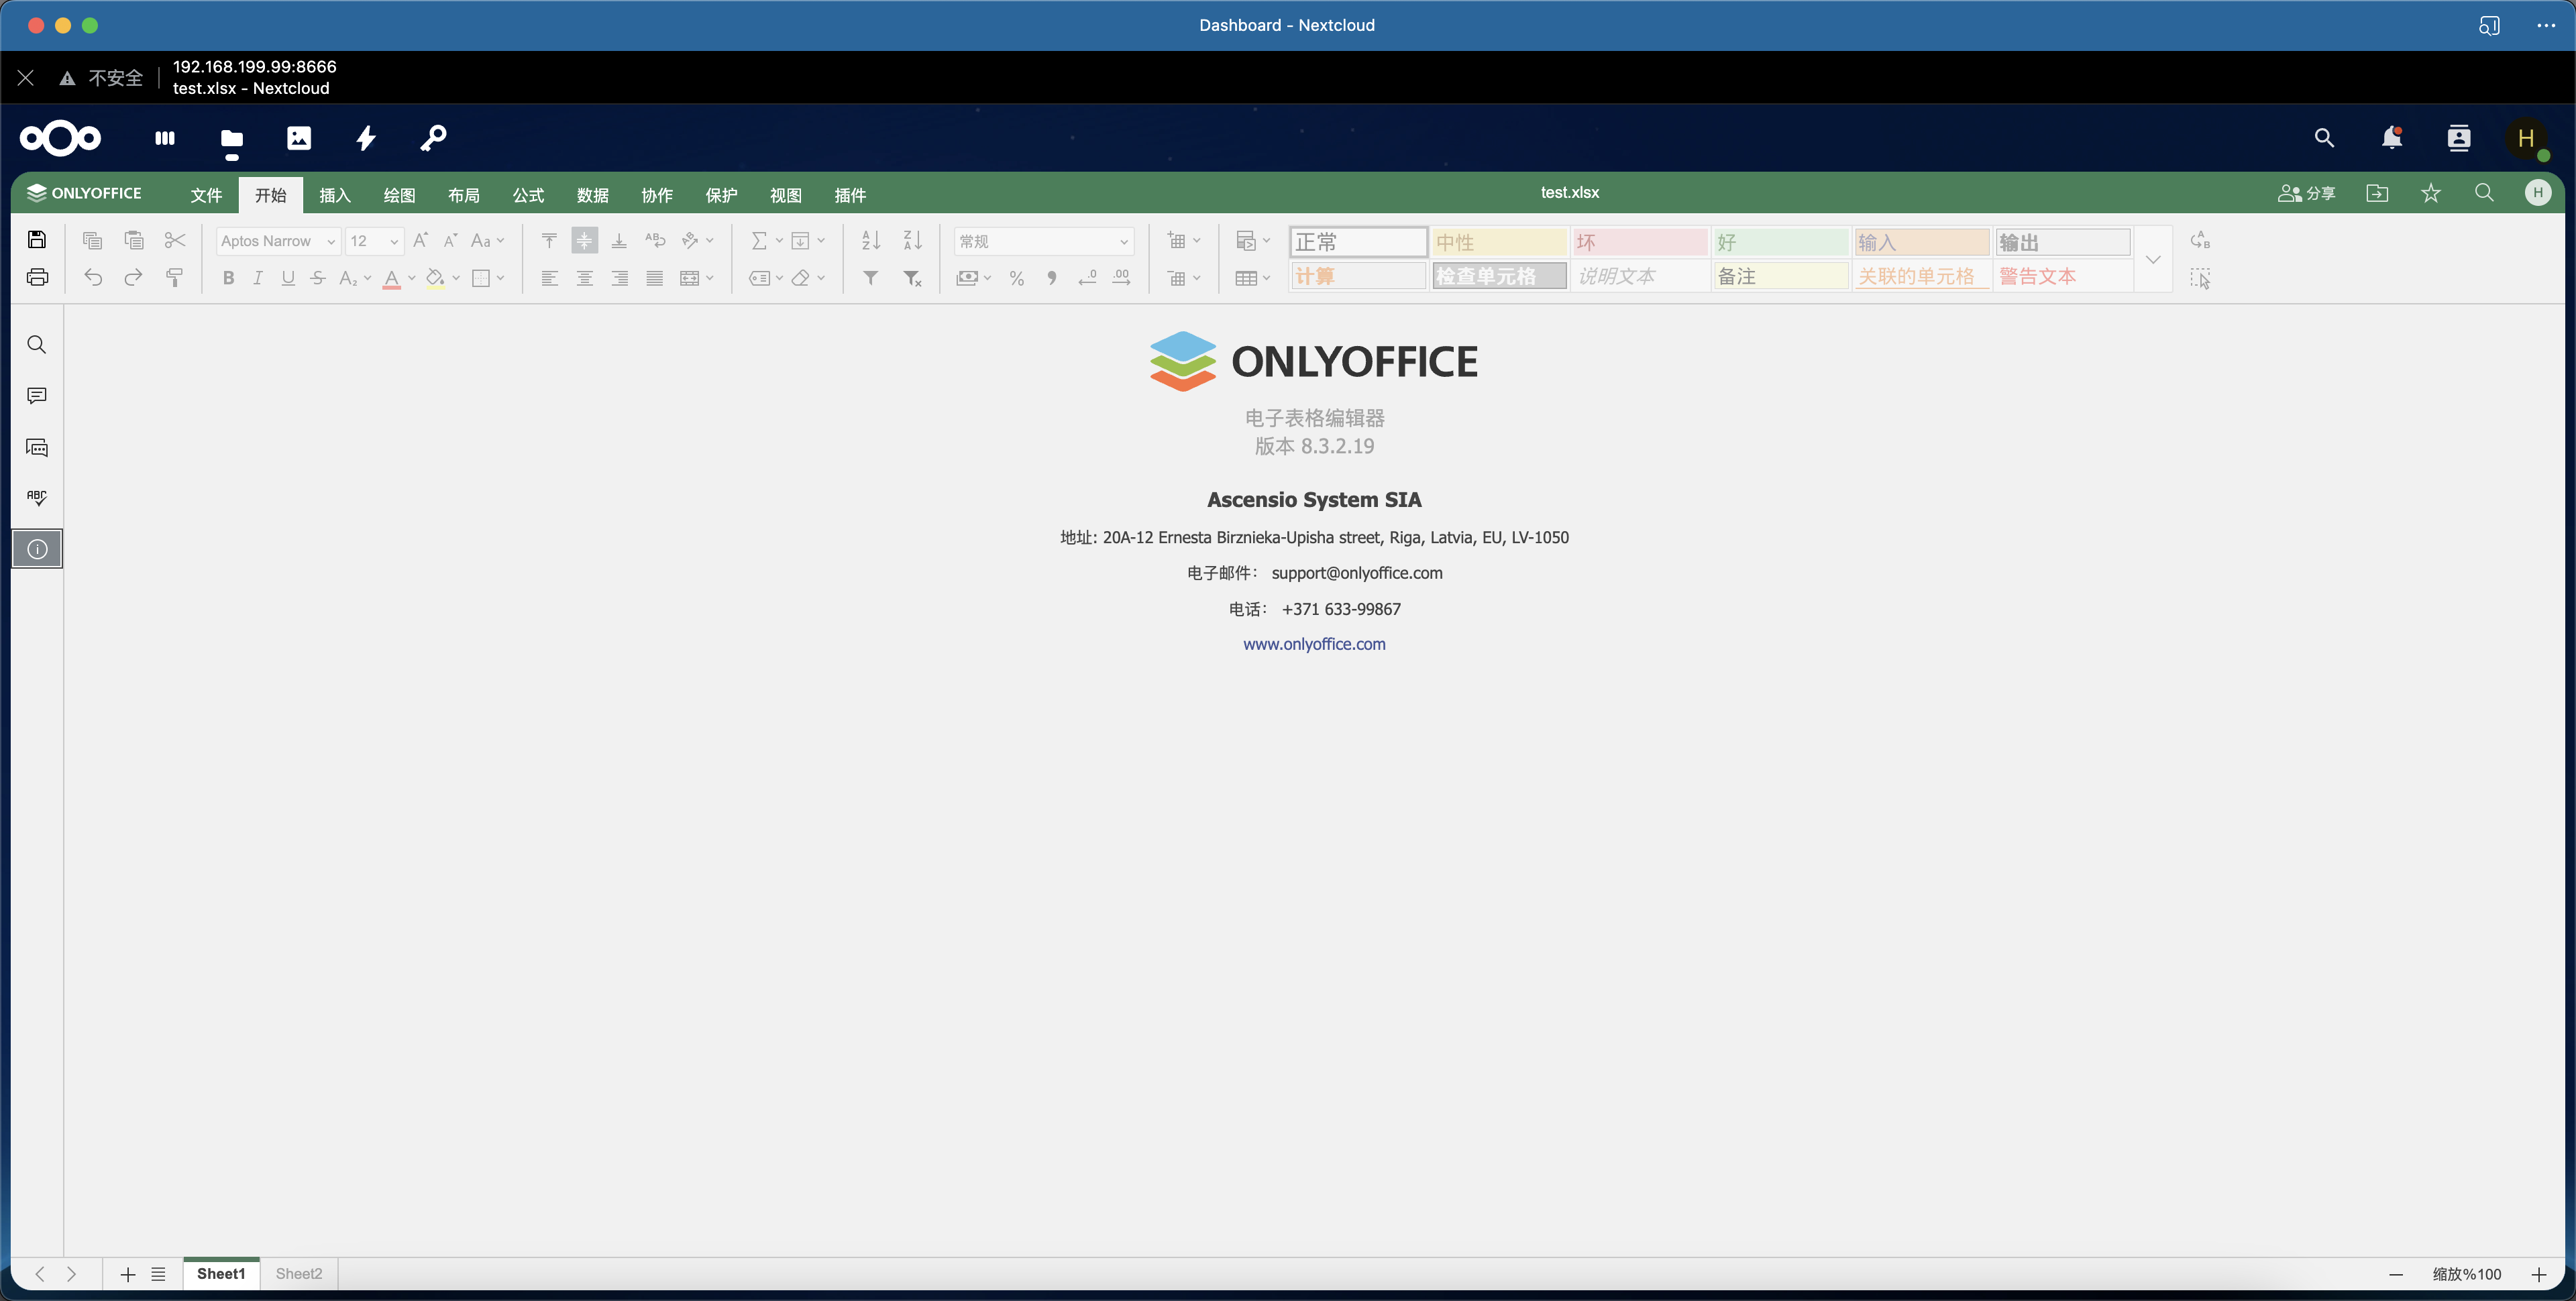Apply comma style number format
Image resolution: width=2576 pixels, height=1301 pixels.
pos(1051,278)
